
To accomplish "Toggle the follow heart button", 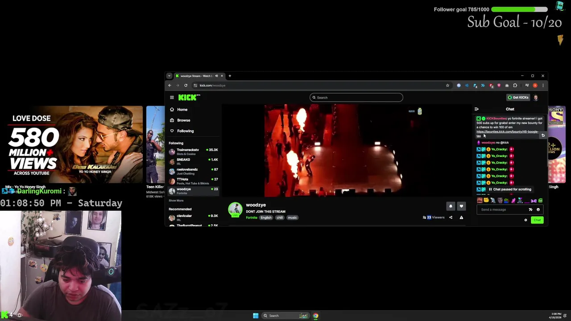I will [x=461, y=206].
